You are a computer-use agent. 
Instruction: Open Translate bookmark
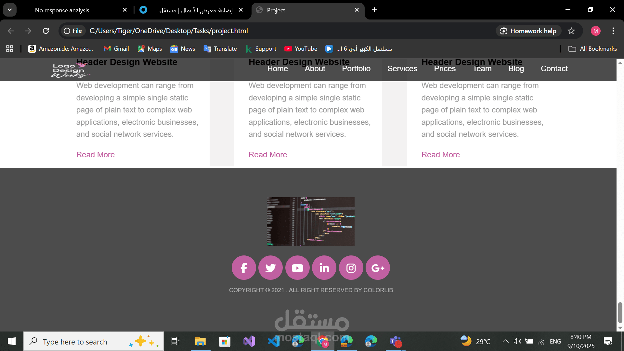[x=220, y=49]
